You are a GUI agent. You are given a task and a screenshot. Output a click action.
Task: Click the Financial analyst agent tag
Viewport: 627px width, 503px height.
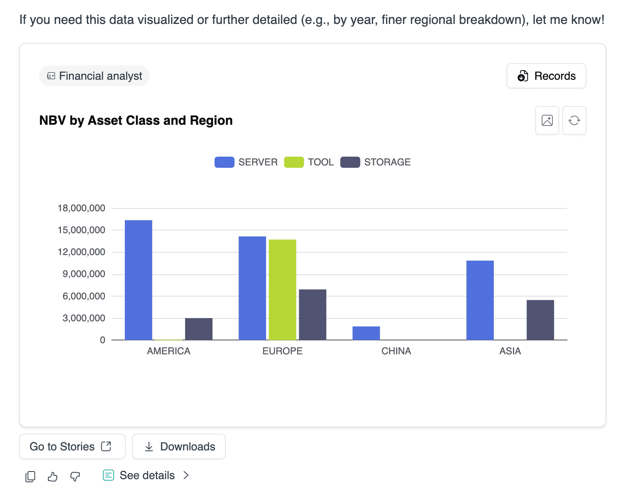(95, 76)
